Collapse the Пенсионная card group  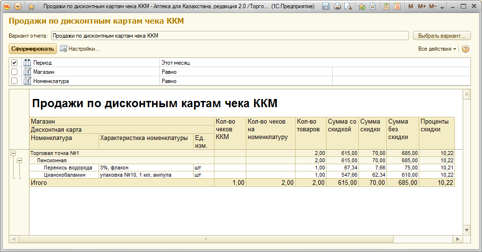19,160
